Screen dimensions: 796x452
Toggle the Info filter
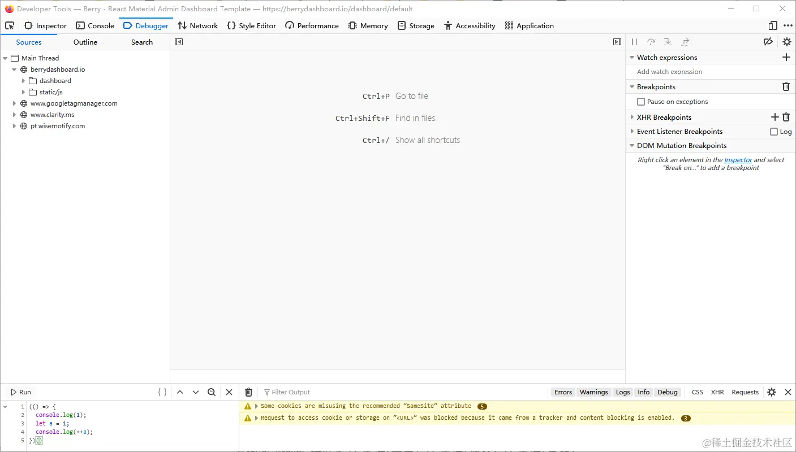click(644, 392)
